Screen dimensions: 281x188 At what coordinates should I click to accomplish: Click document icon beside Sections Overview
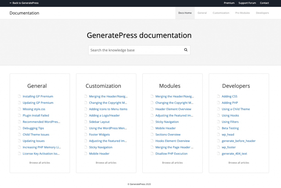pyautogui.click(x=152, y=134)
